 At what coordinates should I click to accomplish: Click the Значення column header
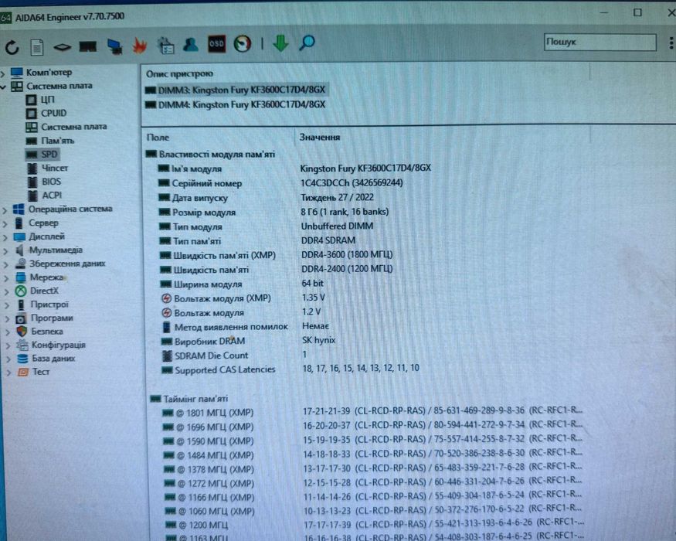pos(320,138)
